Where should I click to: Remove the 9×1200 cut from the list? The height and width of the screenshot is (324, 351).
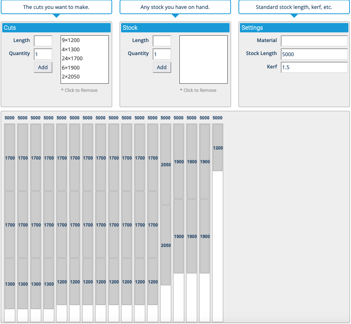pos(71,40)
